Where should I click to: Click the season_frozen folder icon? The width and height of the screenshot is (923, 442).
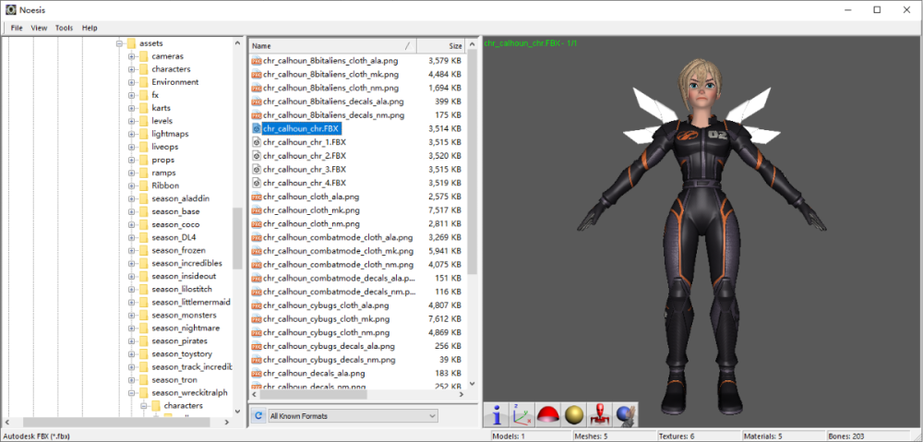click(143, 250)
